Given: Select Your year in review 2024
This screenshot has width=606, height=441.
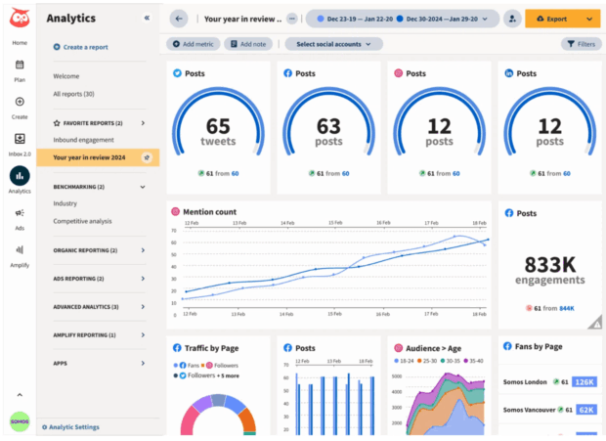Looking at the screenshot, I should (x=98, y=157).
